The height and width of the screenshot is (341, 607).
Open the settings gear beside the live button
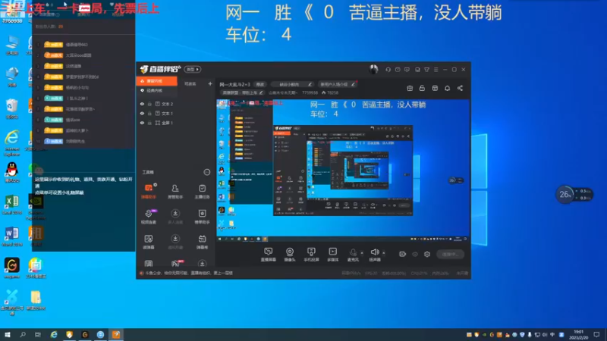[427, 254]
